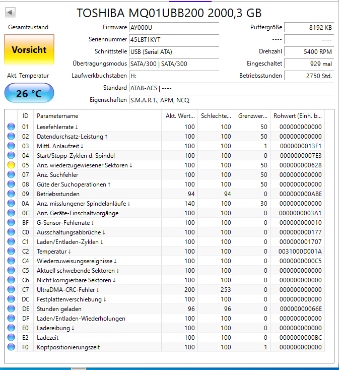Click status icon of Ausschaltungsabbrüche row
This screenshot has width=339, height=370.
click(x=11, y=232)
